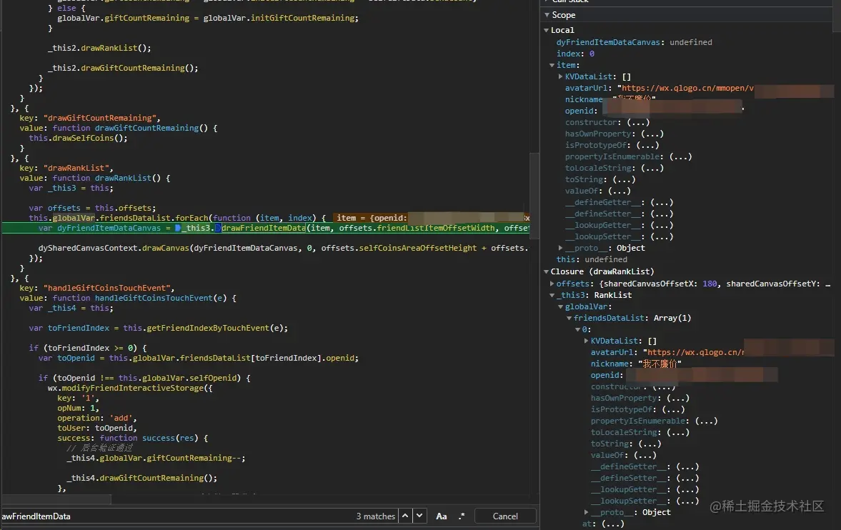This screenshot has width=841, height=530.
Task: Click the "handleGiftCoinsTouchEvent" key string in code
Action: coord(108,288)
